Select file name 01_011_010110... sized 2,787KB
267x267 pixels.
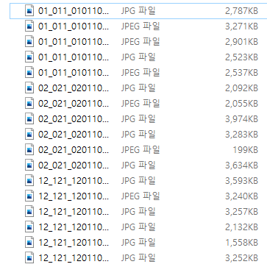tap(74, 11)
